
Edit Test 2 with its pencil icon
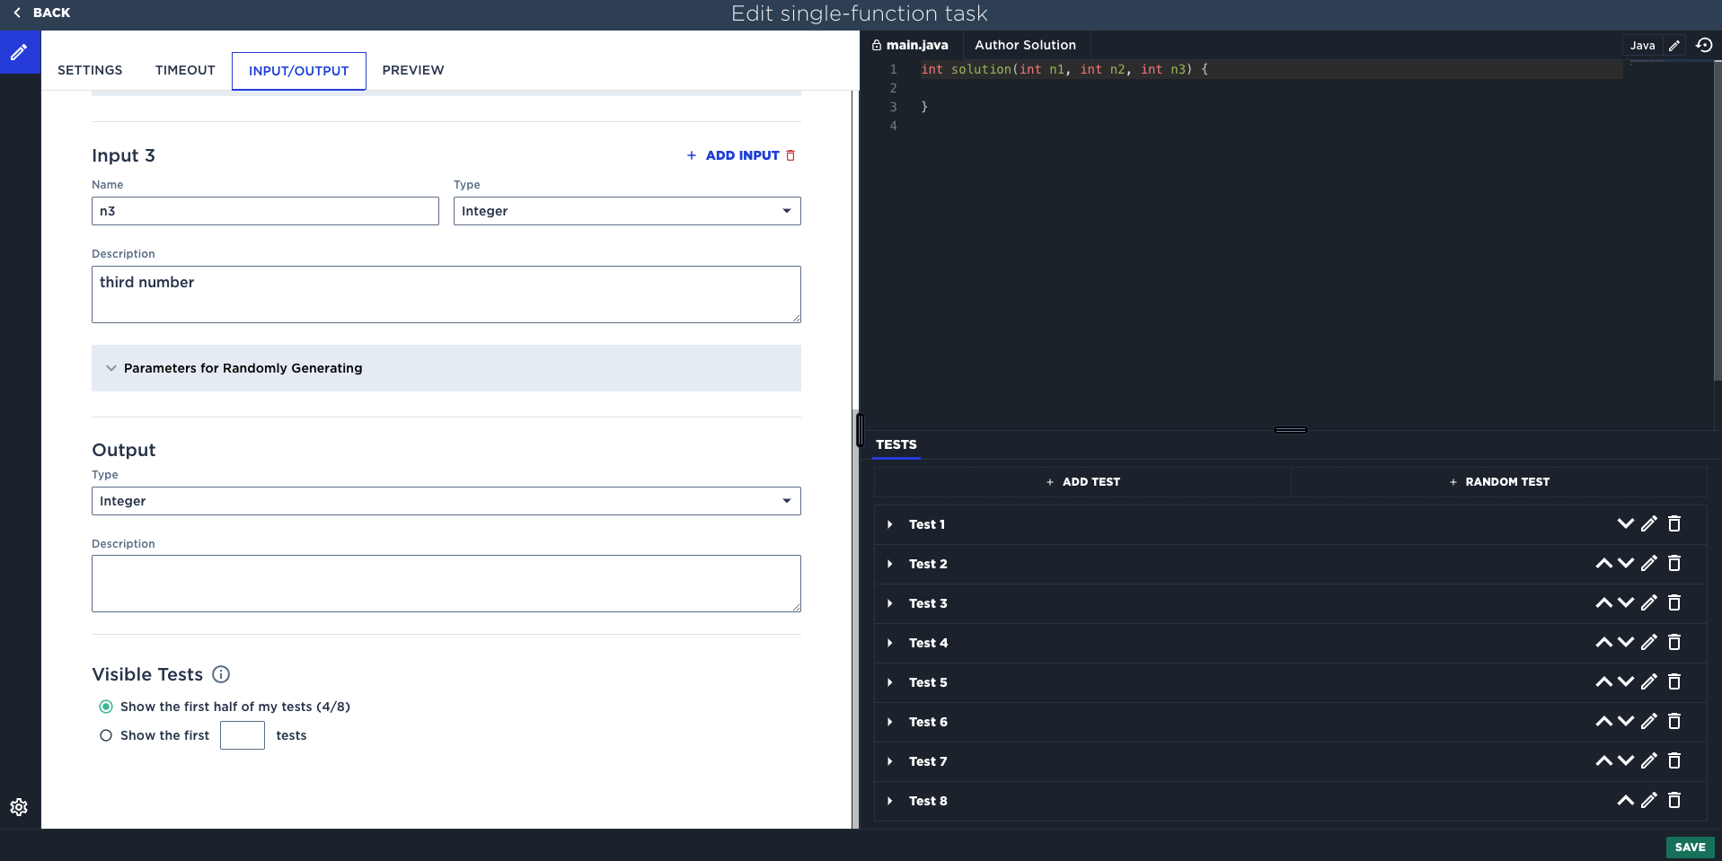point(1648,564)
